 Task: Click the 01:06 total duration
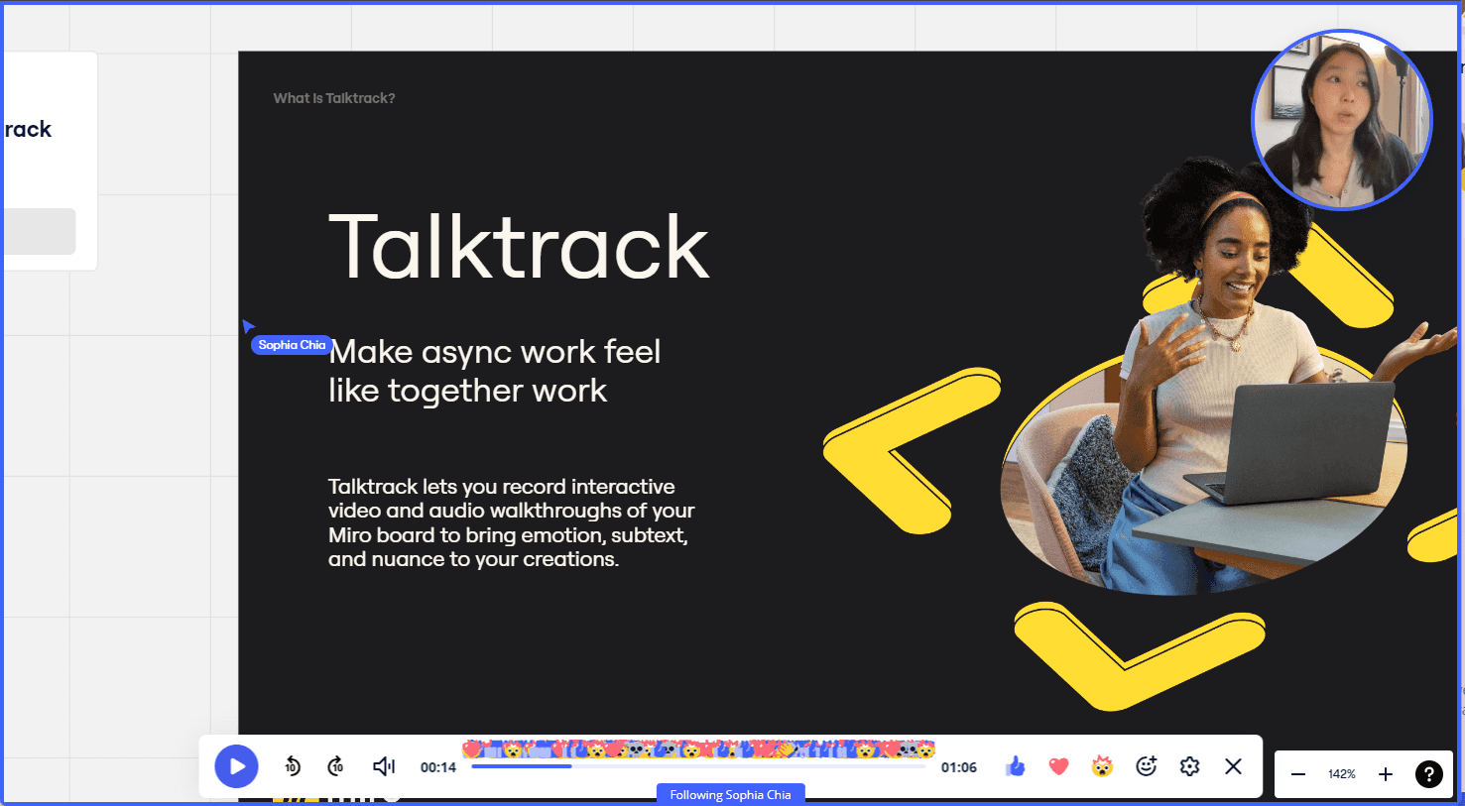click(959, 767)
